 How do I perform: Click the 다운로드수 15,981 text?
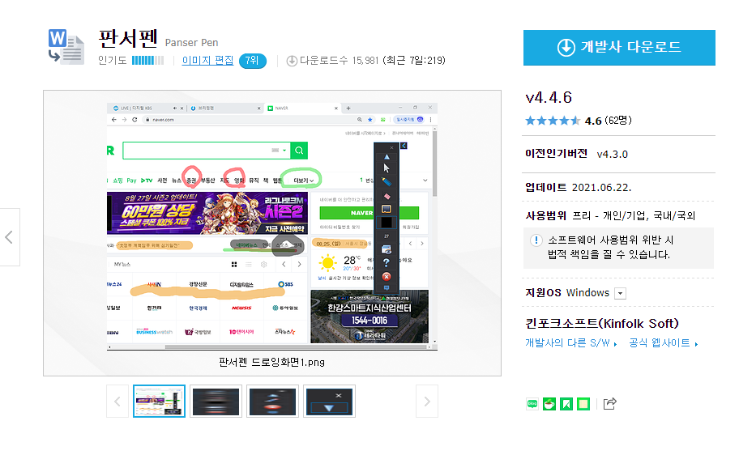coord(340,60)
